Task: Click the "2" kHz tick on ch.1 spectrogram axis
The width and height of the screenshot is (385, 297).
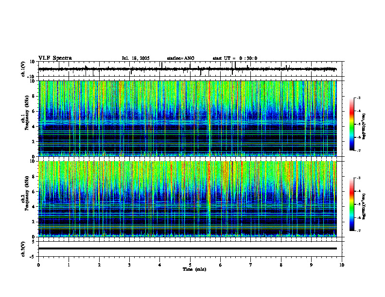Action: coord(34,142)
